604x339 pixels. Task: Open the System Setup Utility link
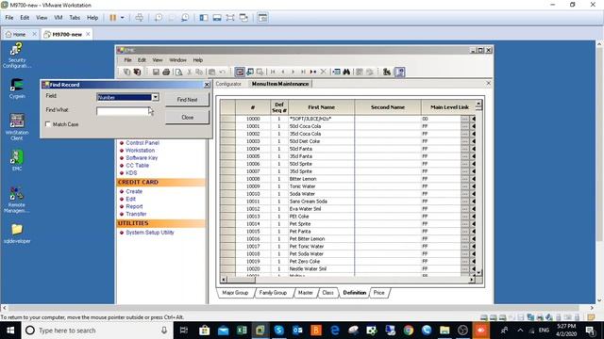(150, 233)
